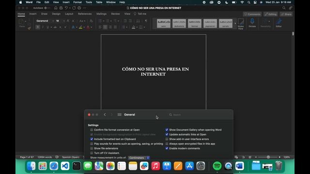The width and height of the screenshot is (310, 174).
Task: Open the Editor tool
Action: coord(279,23)
